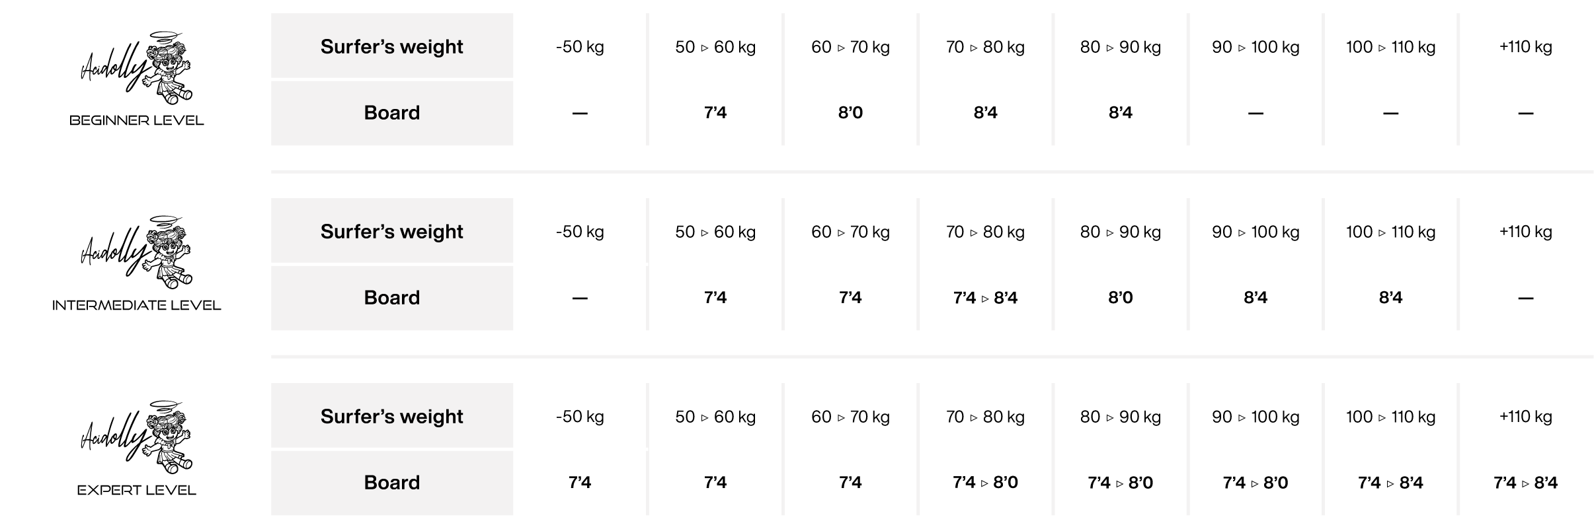The image size is (1594, 529).
Task: Click the Acidolly logo above Expert Level
Action: pos(136,438)
